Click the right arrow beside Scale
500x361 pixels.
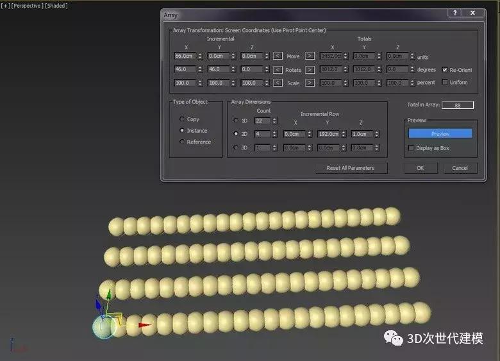310,83
